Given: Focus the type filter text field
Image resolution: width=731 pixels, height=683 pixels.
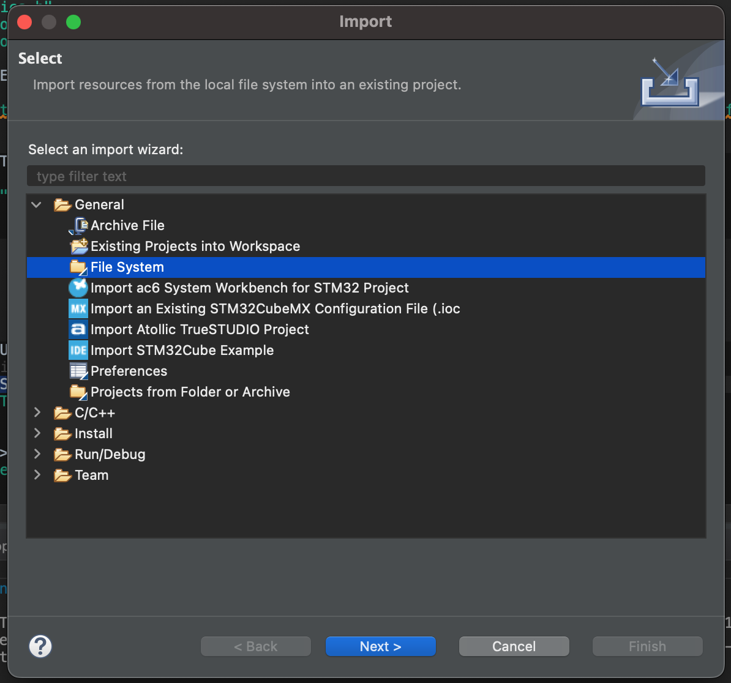Looking at the screenshot, I should click(x=365, y=176).
